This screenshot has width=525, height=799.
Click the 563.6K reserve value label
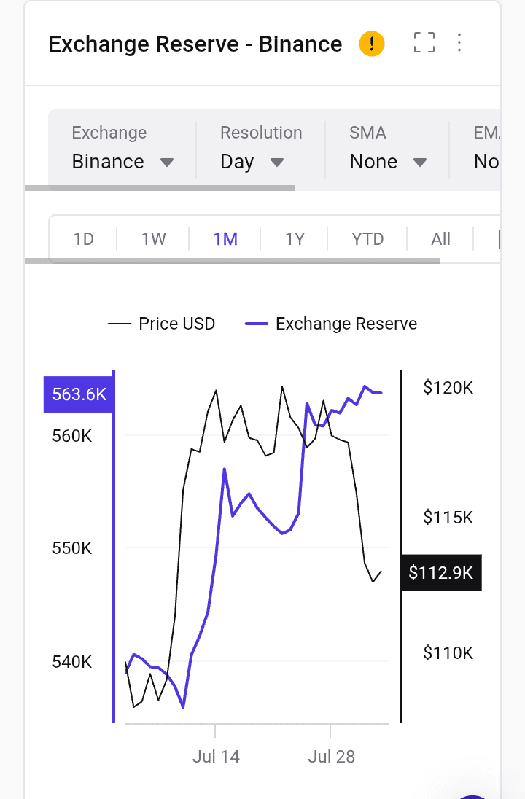tap(79, 395)
